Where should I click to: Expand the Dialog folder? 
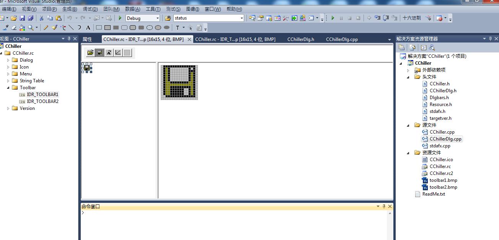pyautogui.click(x=8, y=60)
